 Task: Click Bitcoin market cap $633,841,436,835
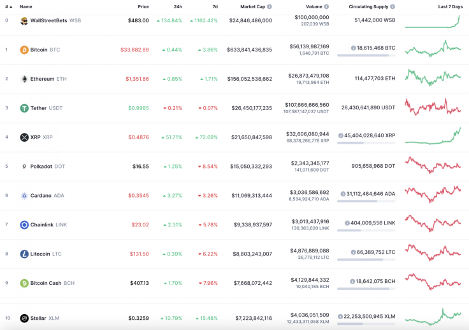coord(249,50)
